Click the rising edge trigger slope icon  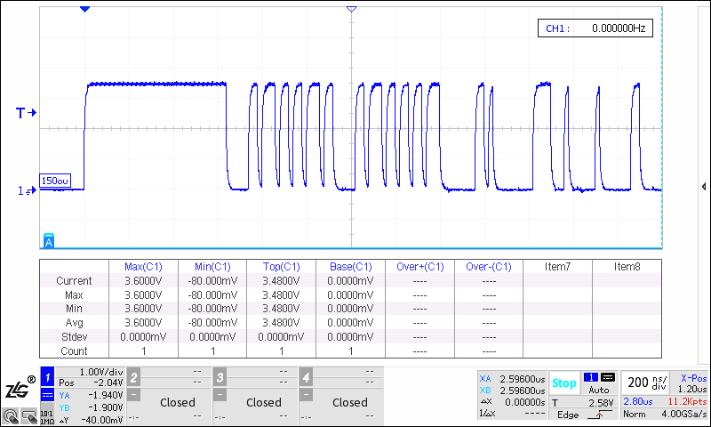pyautogui.click(x=601, y=415)
